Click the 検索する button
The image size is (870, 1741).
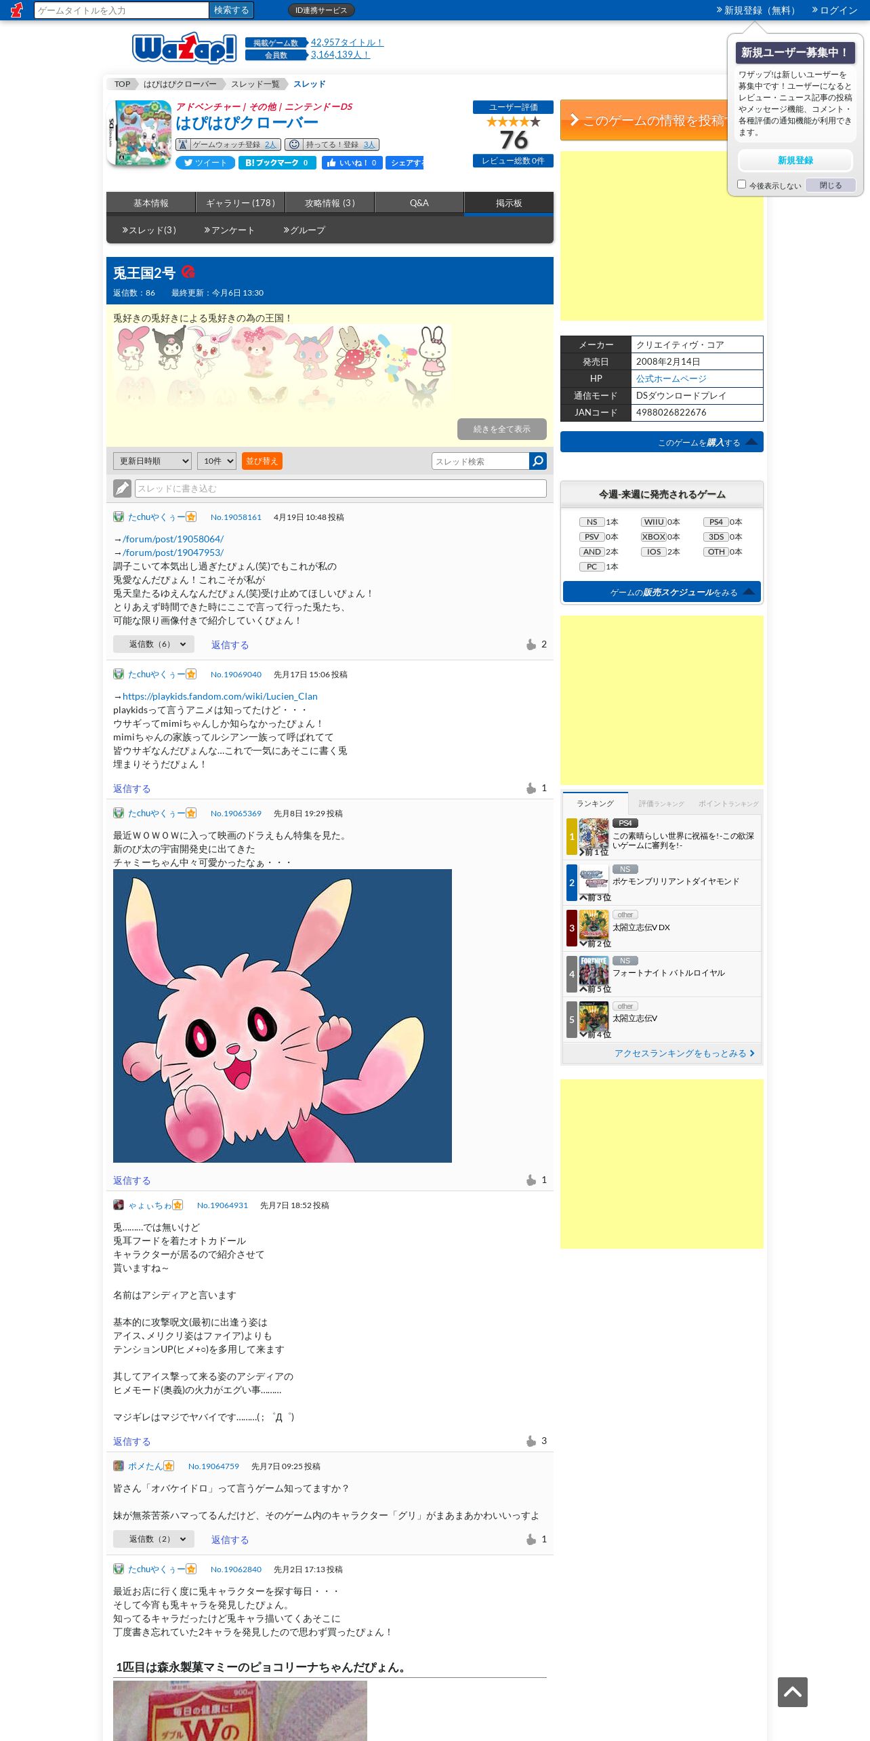click(x=231, y=10)
